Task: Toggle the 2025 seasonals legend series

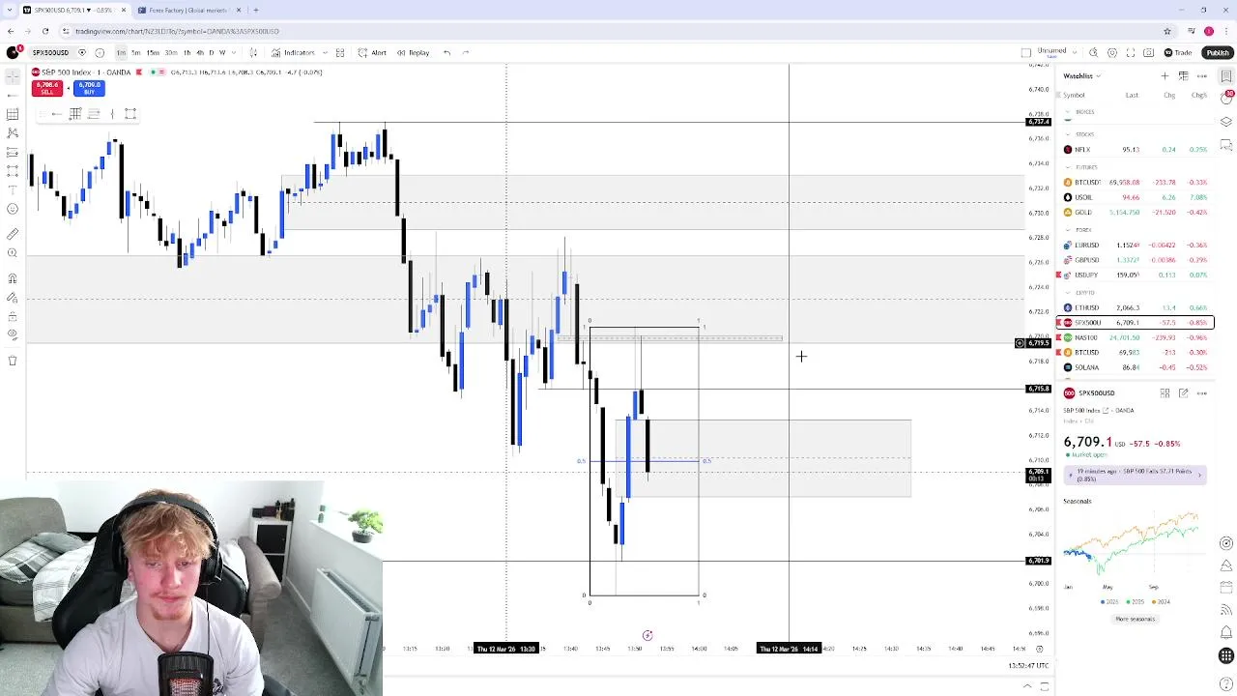Action: [x=1135, y=601]
